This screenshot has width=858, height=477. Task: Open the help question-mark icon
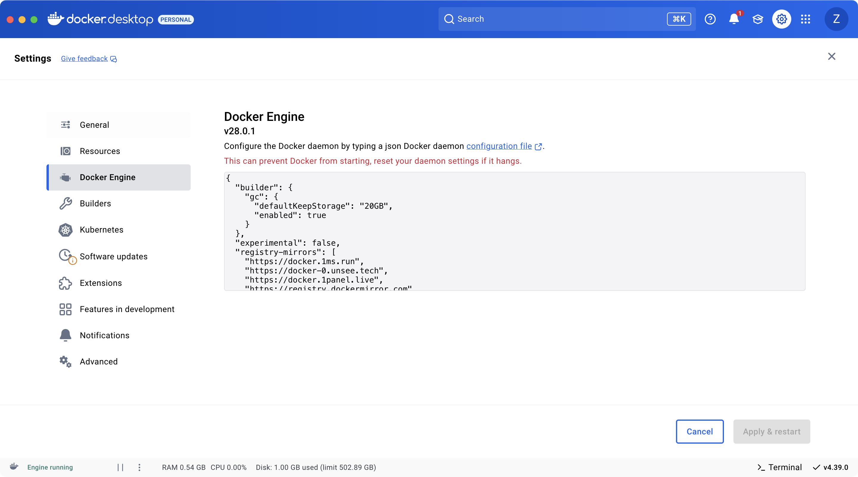(710, 19)
